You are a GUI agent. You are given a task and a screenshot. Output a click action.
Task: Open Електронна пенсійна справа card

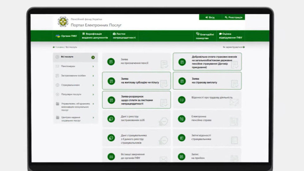[207, 118]
